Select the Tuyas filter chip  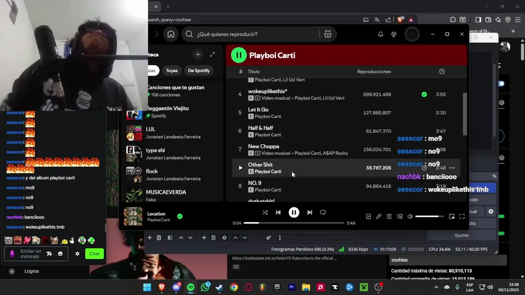pyautogui.click(x=172, y=70)
